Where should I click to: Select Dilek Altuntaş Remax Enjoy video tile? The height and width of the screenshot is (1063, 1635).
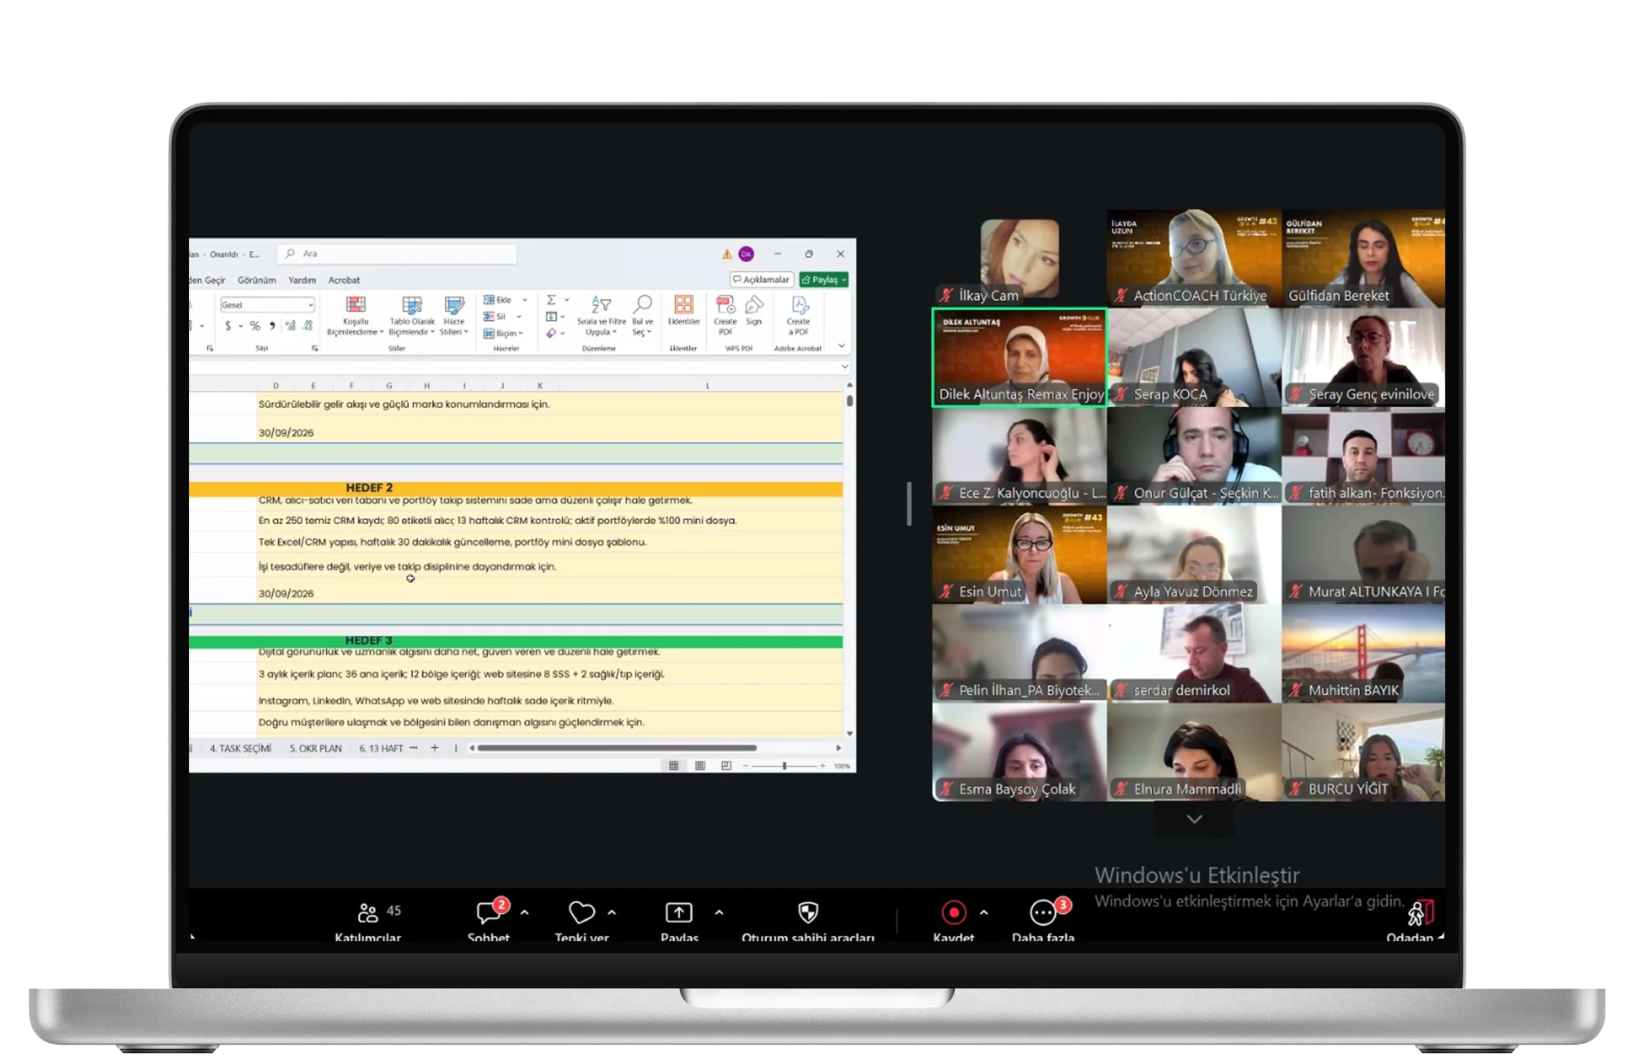click(x=1020, y=357)
